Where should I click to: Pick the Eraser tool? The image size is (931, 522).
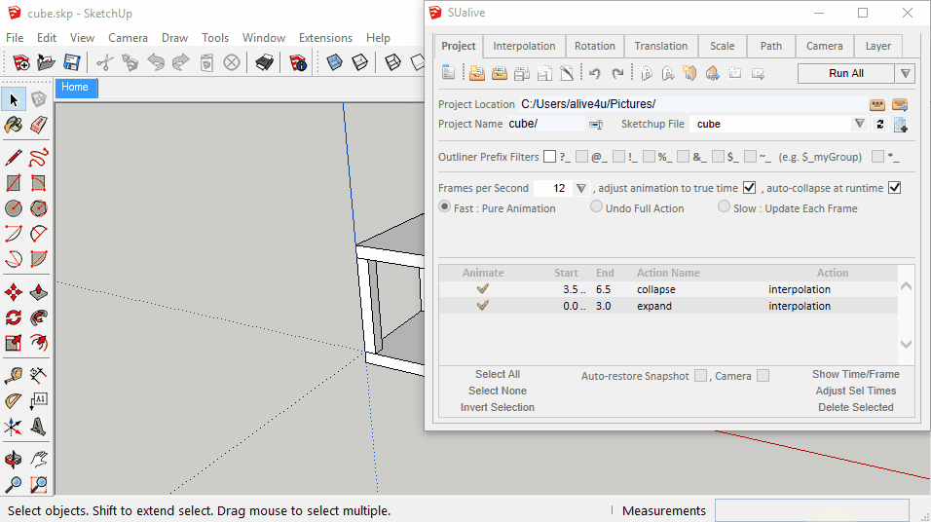coord(39,125)
